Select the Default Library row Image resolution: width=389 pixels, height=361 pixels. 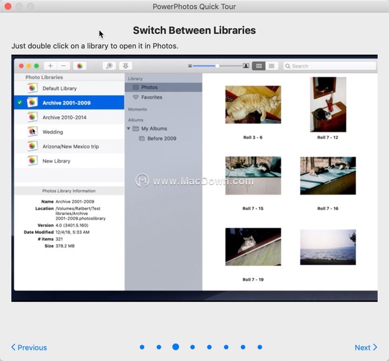[69, 88]
